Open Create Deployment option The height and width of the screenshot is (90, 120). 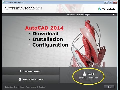pos(31,71)
